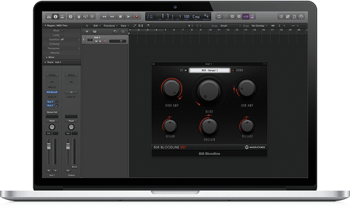Viewport: 350px width, 209px height.
Task: Open the 808 Bloodline instrument slot
Action: [52, 92]
